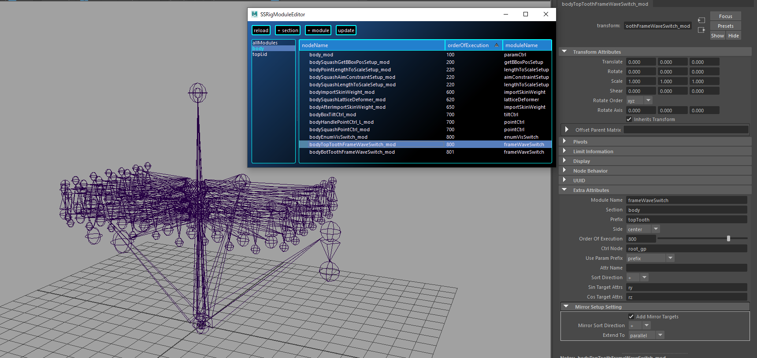This screenshot has width=757, height=358.
Task: Toggle the Inherits Transform checkbox
Action: (x=629, y=119)
